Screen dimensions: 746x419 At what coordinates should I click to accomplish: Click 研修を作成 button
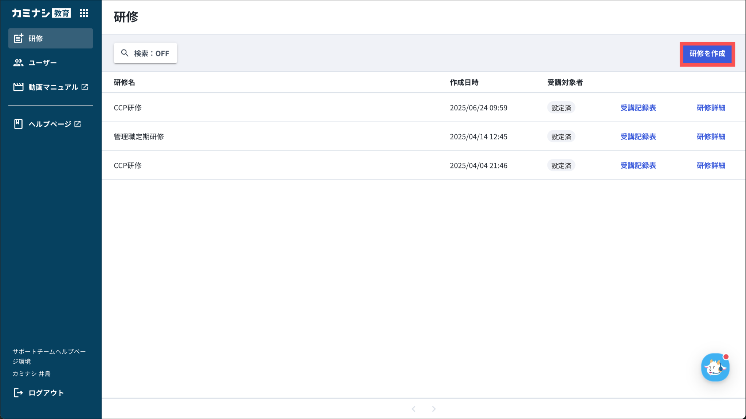click(x=707, y=54)
